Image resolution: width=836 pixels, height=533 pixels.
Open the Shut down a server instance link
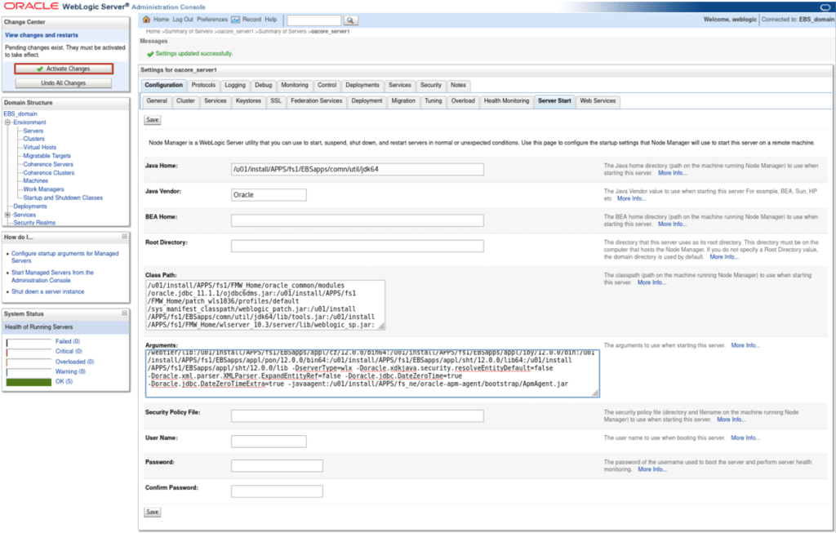47,291
